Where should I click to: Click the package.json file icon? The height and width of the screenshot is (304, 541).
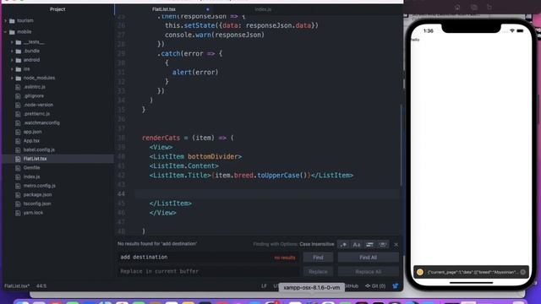pyautogui.click(x=18, y=195)
